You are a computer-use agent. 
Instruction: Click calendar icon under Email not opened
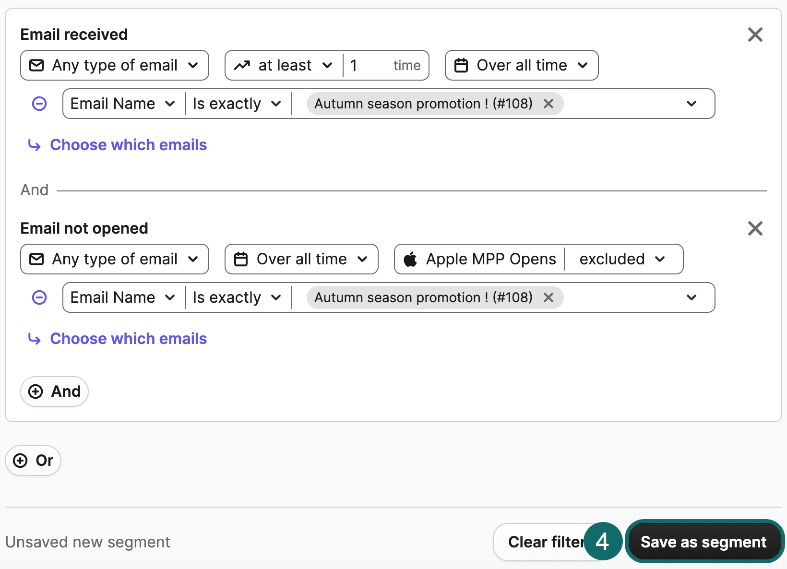coord(241,259)
